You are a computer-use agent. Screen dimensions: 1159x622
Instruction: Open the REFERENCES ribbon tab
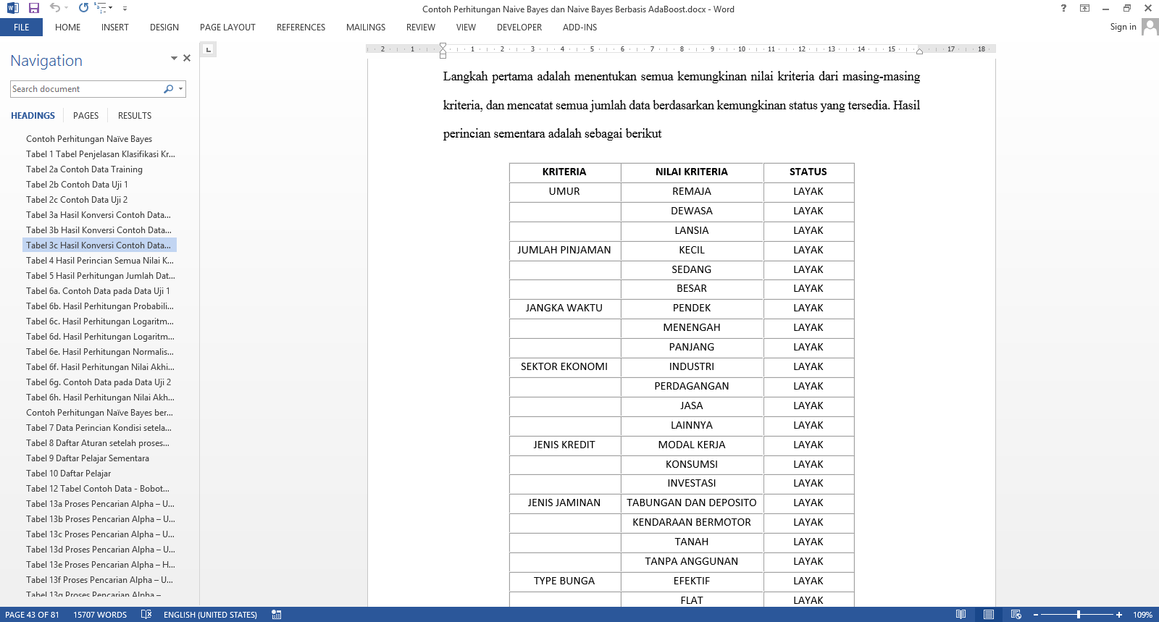click(301, 28)
